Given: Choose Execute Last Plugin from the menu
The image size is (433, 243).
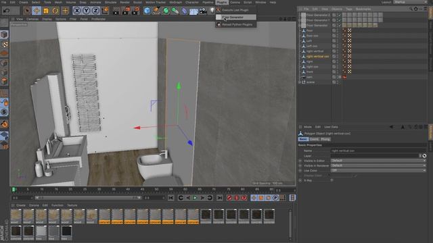Looking at the screenshot, I should pyautogui.click(x=236, y=10).
